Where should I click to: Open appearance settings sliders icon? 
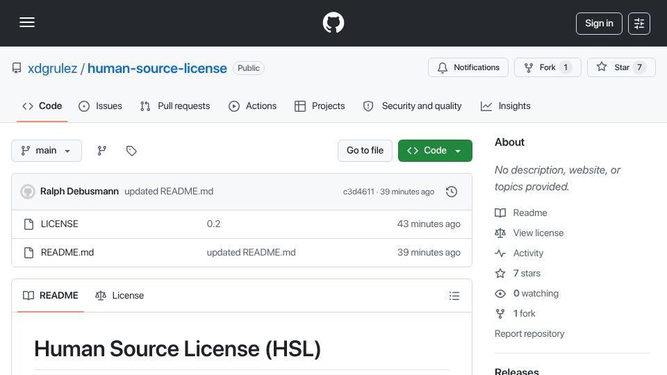click(639, 24)
